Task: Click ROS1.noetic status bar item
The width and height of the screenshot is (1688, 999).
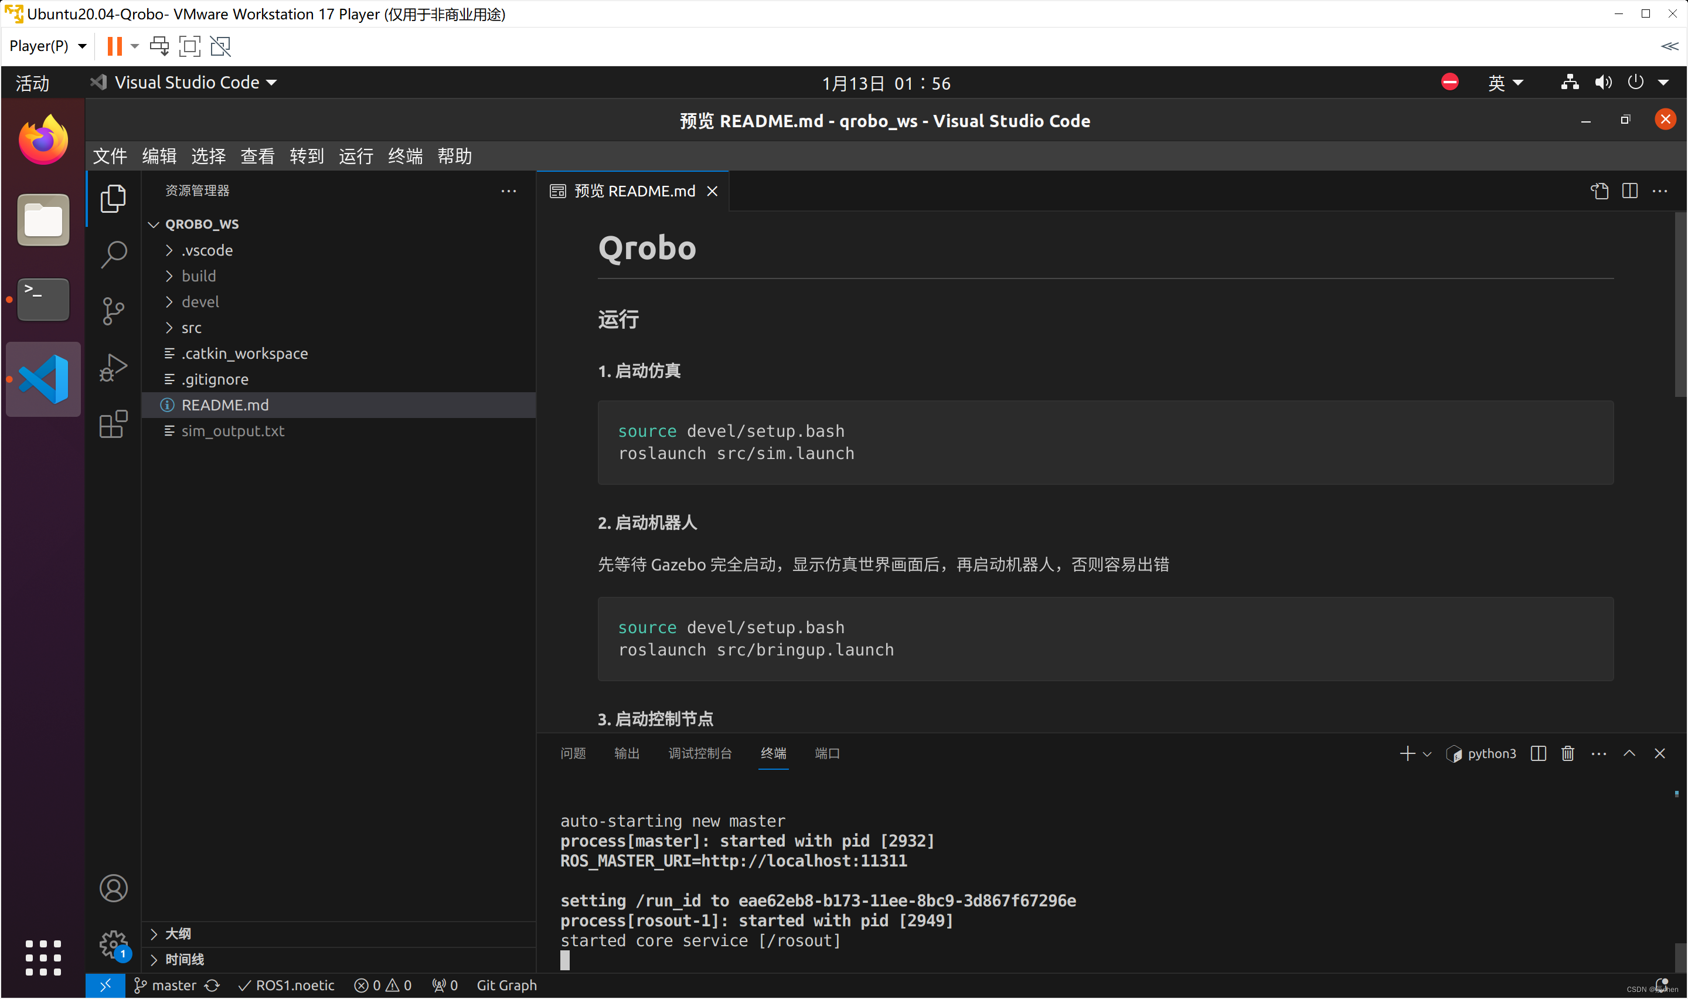Action: (x=287, y=985)
